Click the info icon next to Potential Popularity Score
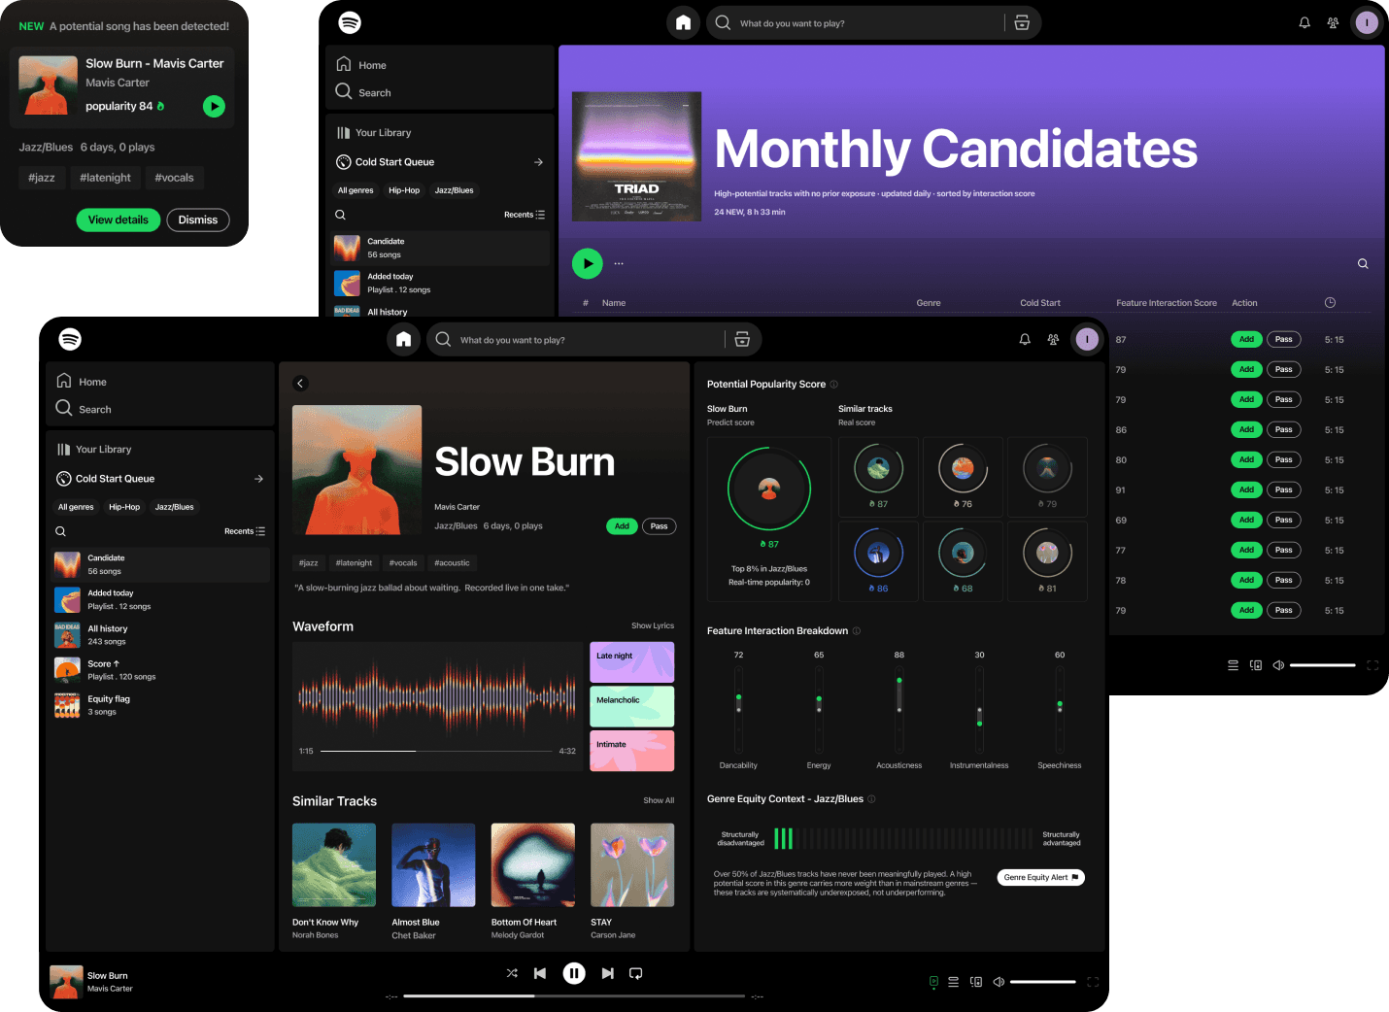 click(x=833, y=385)
